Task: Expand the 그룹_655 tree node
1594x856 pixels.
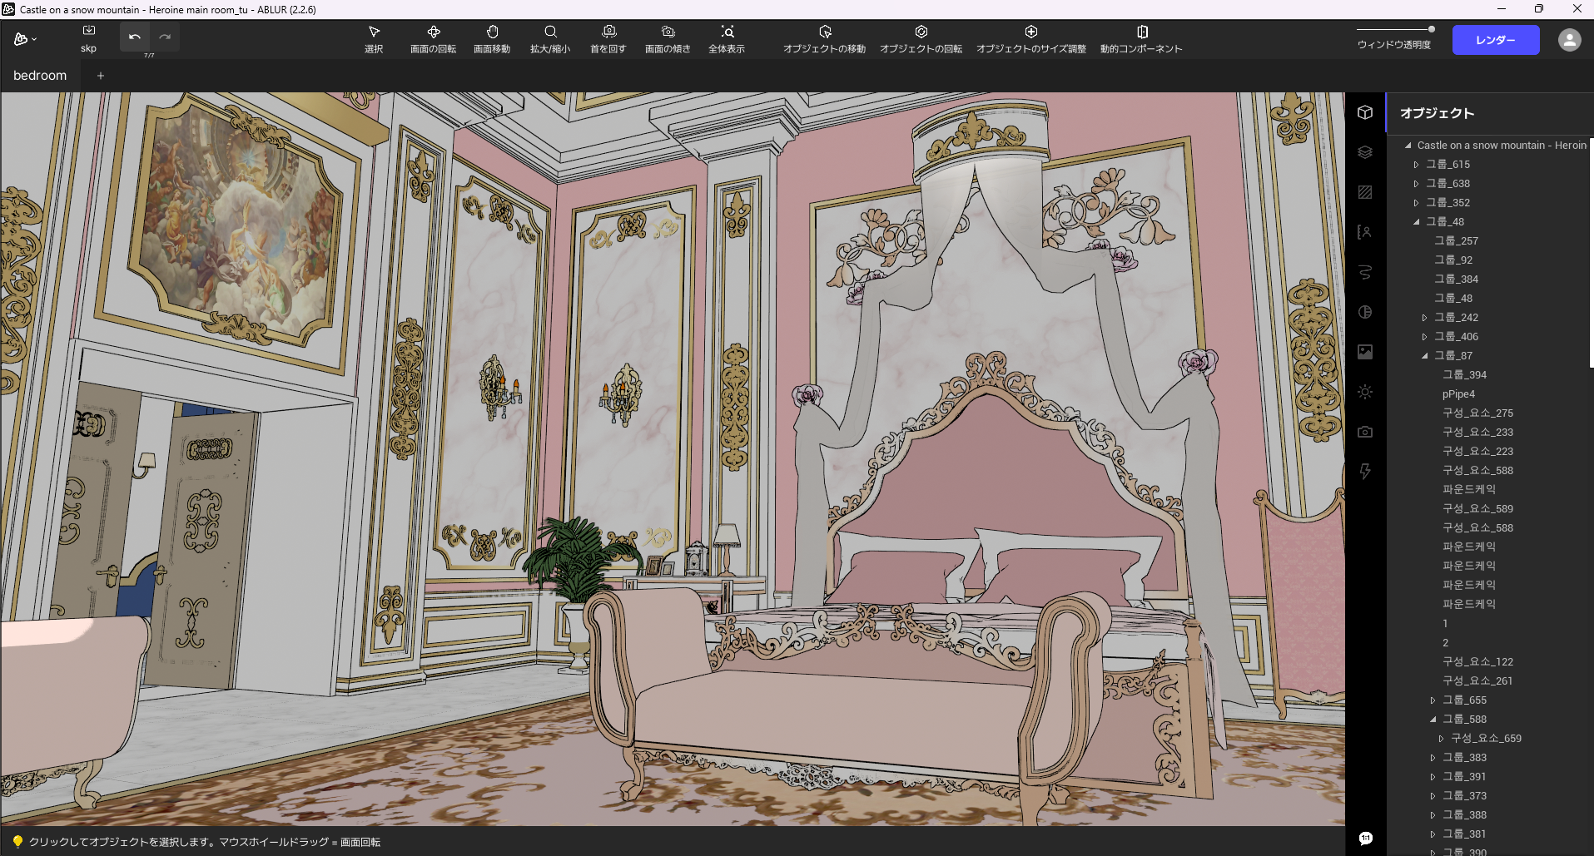Action: (1433, 700)
